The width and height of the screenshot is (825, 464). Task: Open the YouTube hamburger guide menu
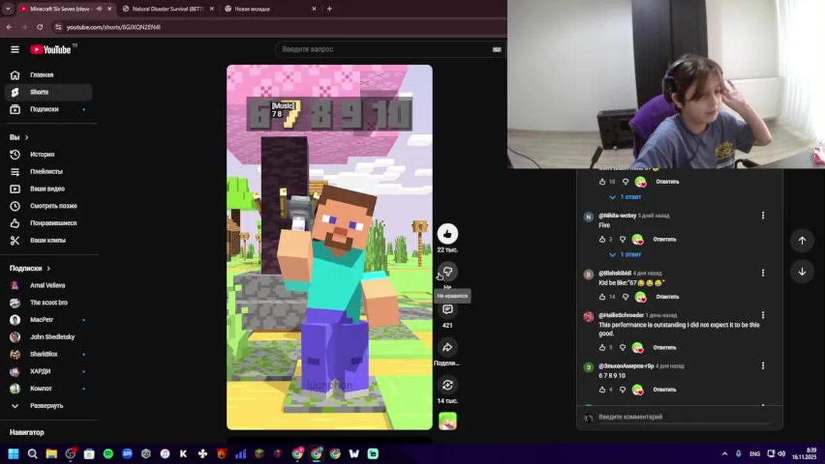(15, 50)
